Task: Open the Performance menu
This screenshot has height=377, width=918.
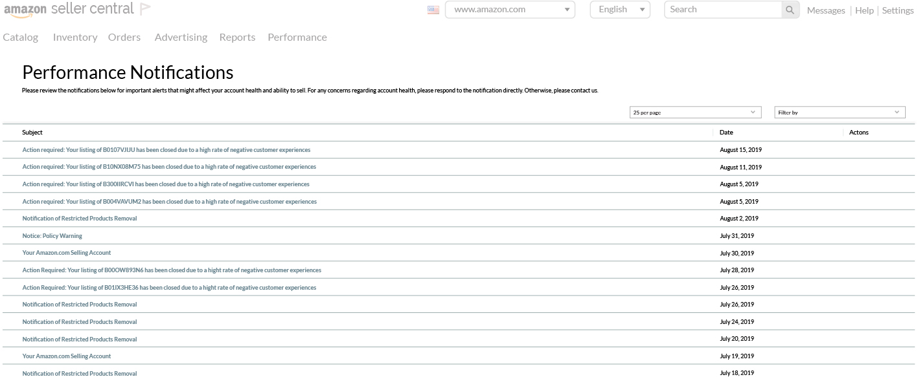Action: (297, 37)
